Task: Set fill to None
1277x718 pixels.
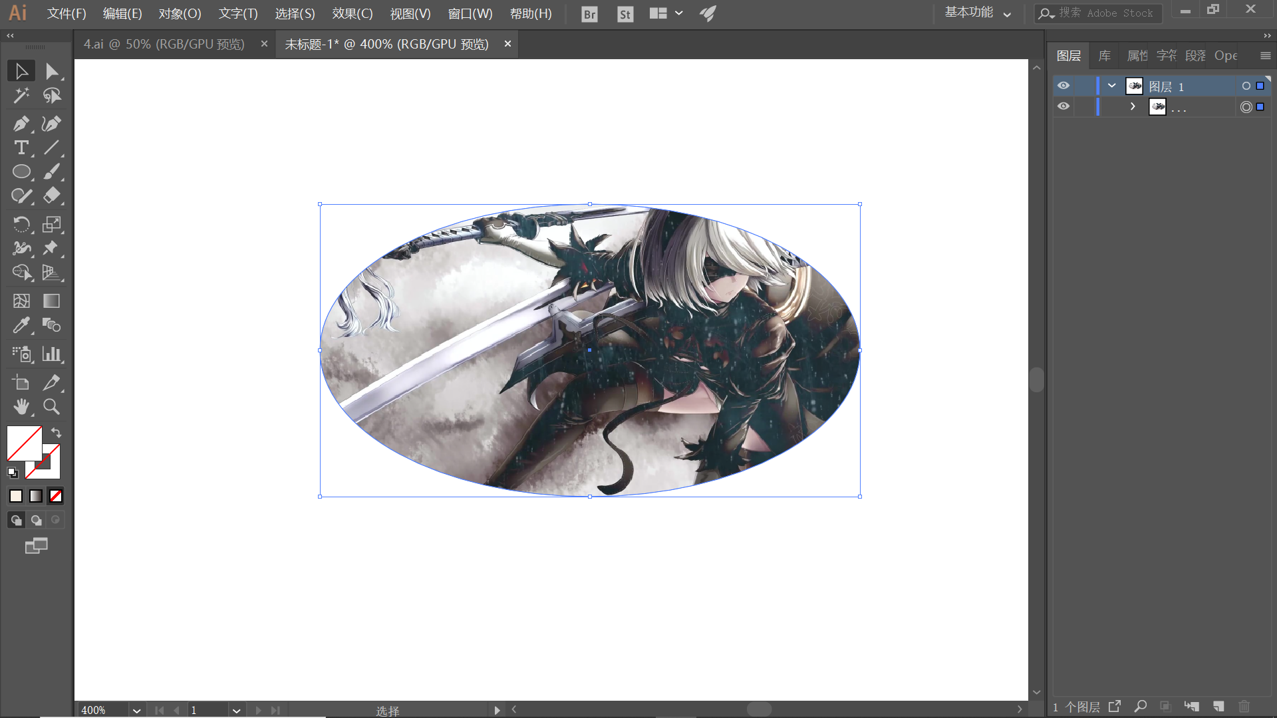Action: coord(56,496)
